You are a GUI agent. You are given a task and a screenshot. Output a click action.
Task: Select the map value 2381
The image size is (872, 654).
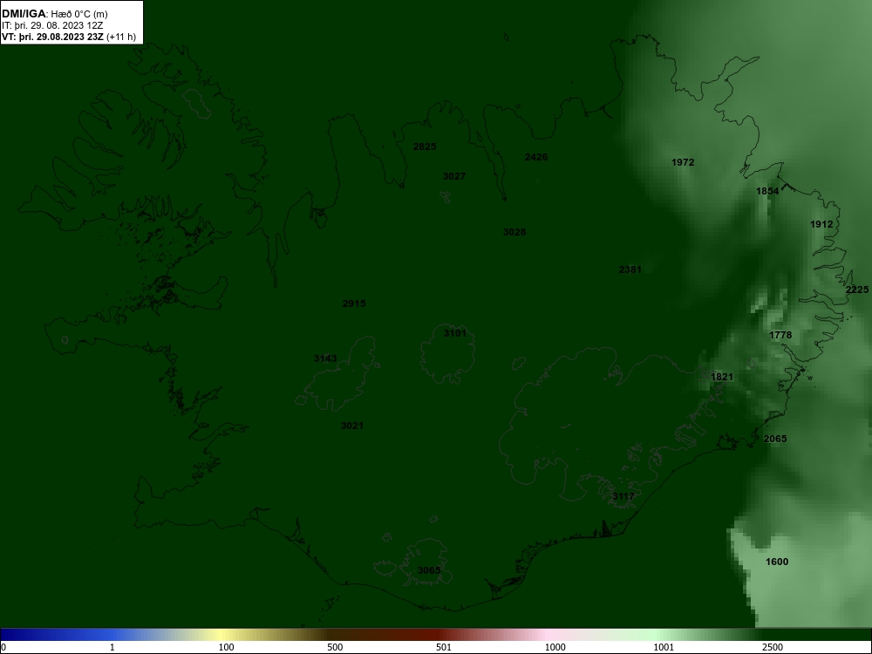click(630, 269)
